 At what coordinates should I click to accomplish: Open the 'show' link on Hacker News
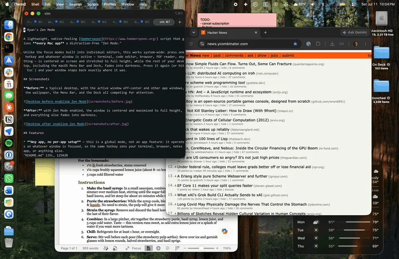(x=262, y=55)
